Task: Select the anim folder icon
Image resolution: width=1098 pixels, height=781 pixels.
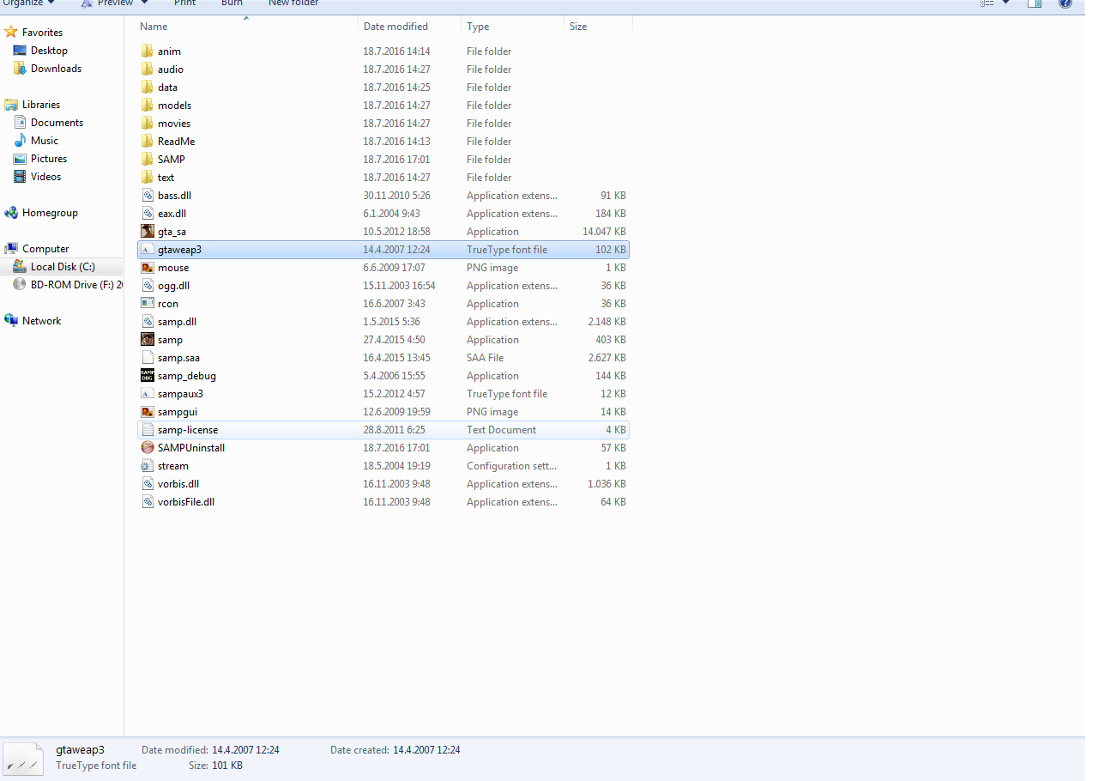Action: click(x=147, y=51)
